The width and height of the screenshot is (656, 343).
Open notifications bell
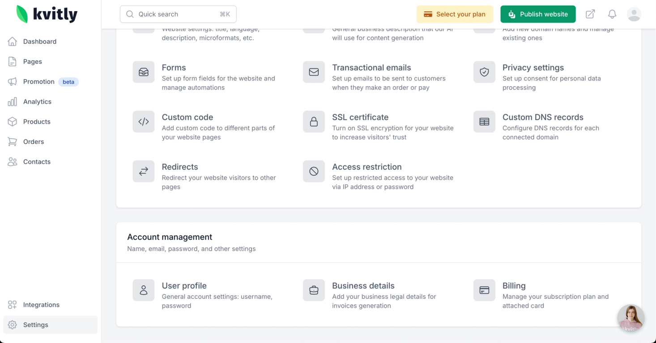coord(612,14)
